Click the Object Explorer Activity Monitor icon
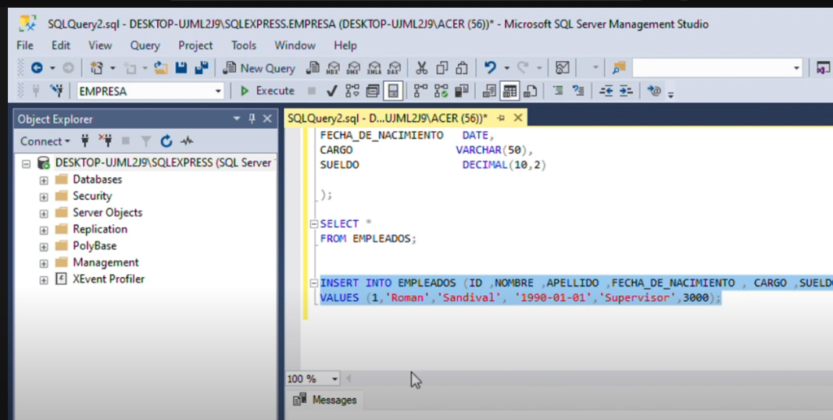 tap(186, 141)
